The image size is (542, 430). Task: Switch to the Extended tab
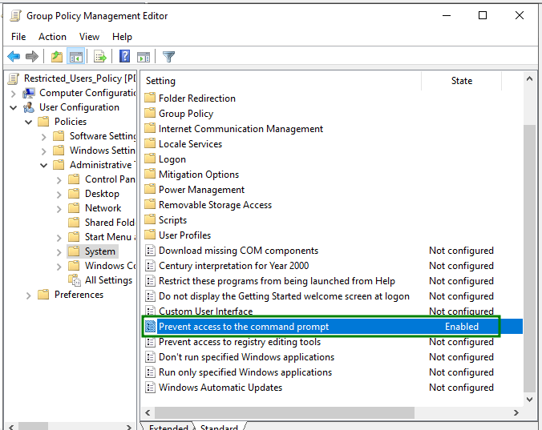tap(168, 427)
